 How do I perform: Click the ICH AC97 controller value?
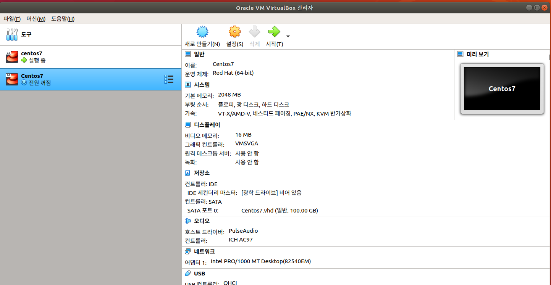coord(241,240)
